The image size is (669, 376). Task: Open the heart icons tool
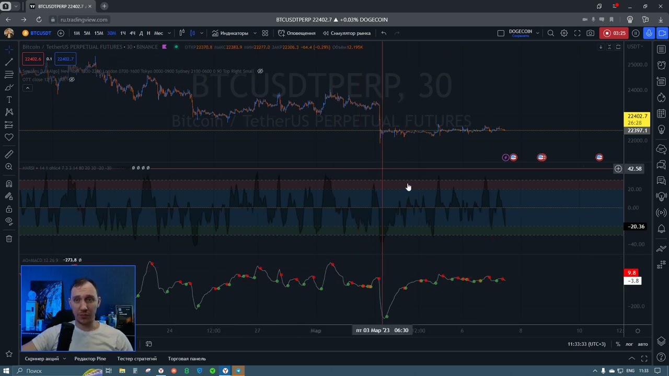coord(9,137)
